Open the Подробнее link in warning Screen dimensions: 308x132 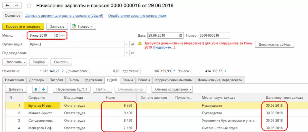coord(164,48)
